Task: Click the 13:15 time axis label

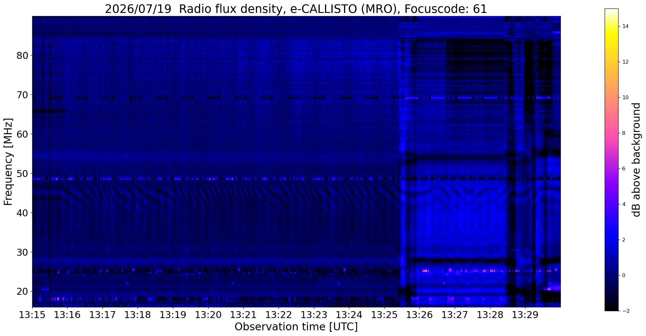Action: pyautogui.click(x=32, y=315)
